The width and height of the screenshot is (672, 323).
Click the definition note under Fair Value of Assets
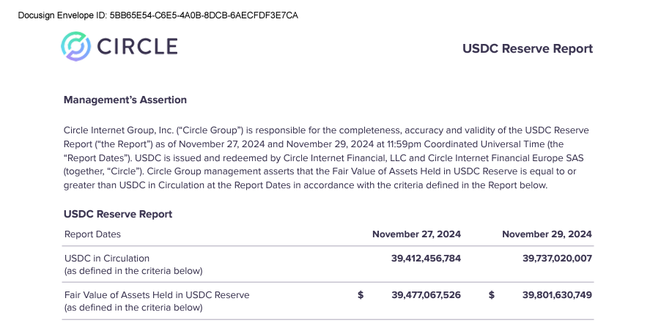pyautogui.click(x=133, y=308)
